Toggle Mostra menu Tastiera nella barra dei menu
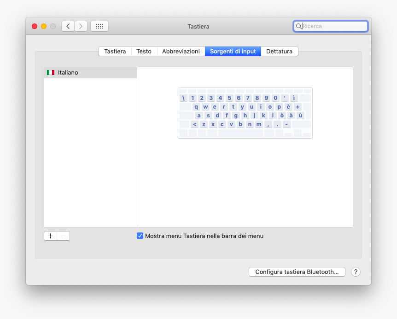Screen dimensions: 397x319 pyautogui.click(x=140, y=236)
